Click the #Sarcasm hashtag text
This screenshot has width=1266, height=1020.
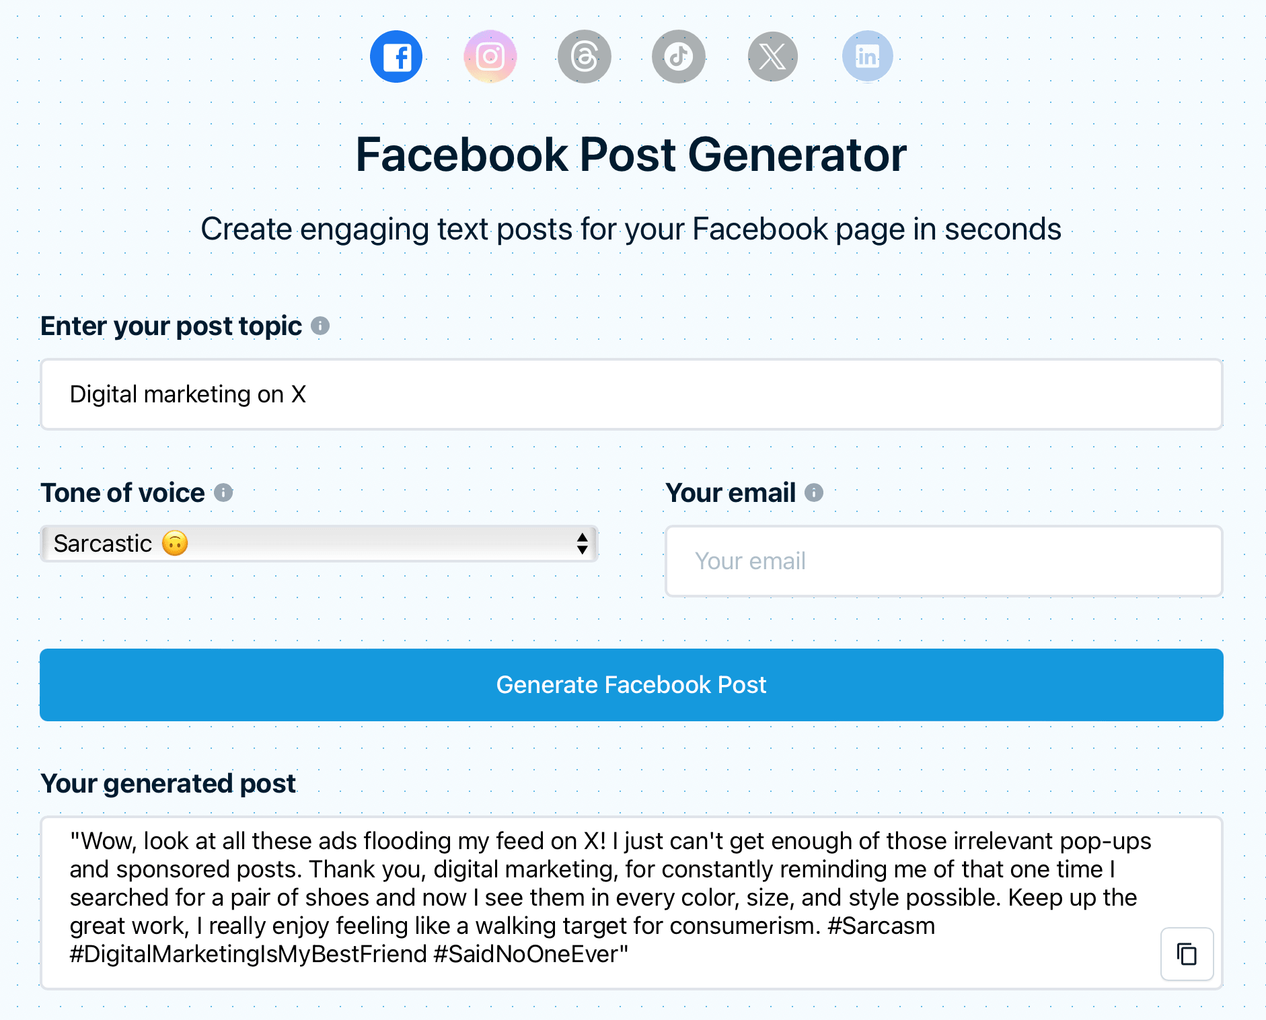[x=882, y=926]
